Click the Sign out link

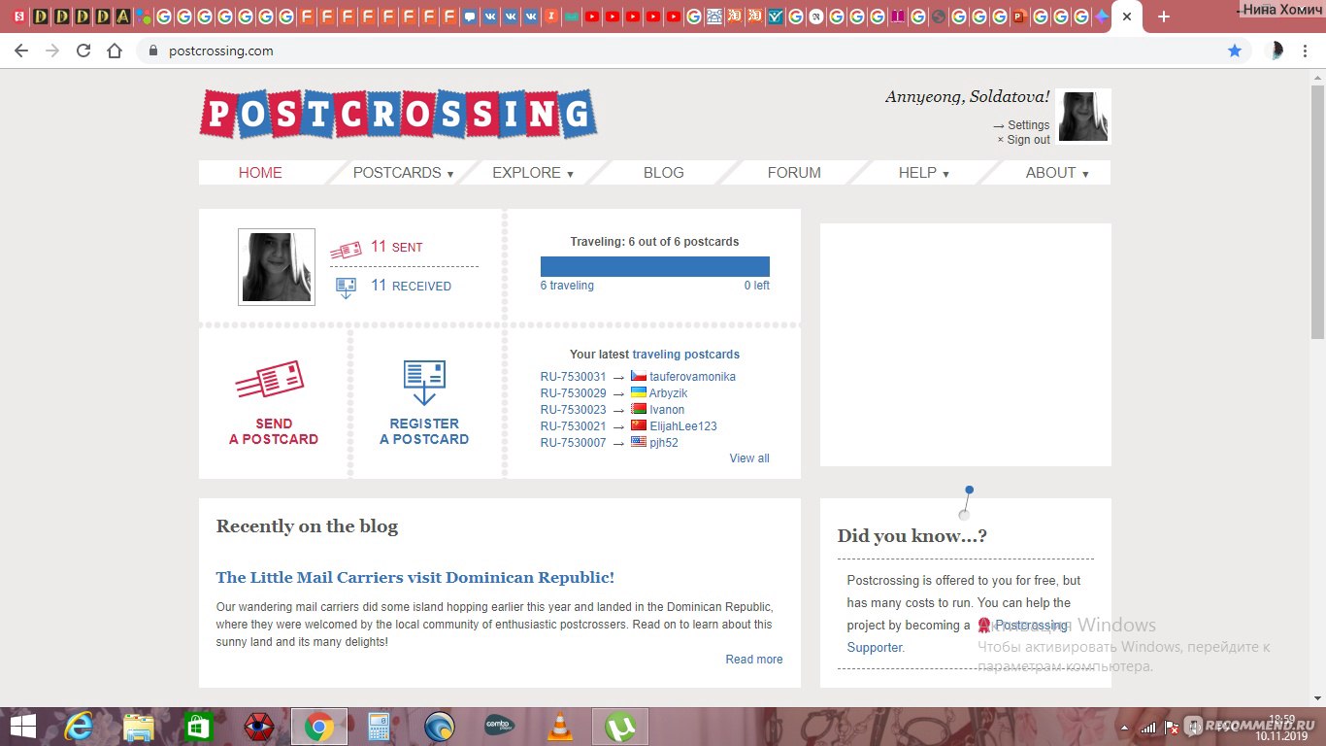coord(1028,140)
